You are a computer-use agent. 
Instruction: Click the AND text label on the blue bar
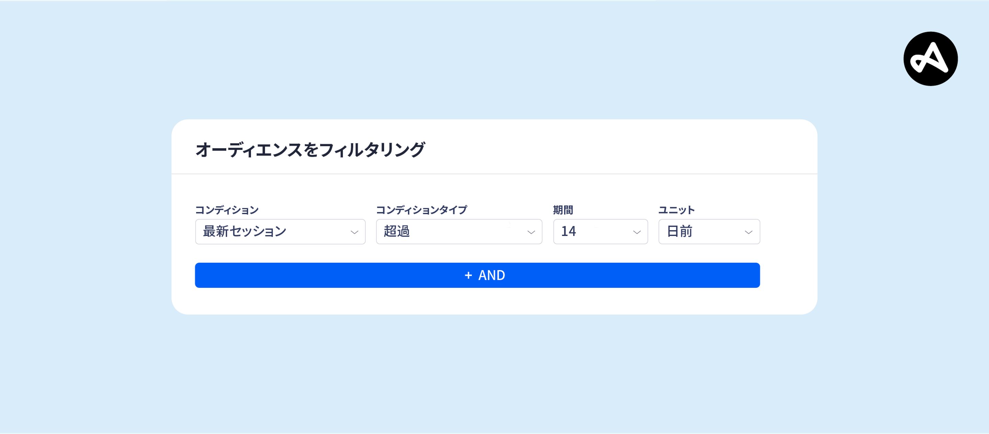click(491, 275)
